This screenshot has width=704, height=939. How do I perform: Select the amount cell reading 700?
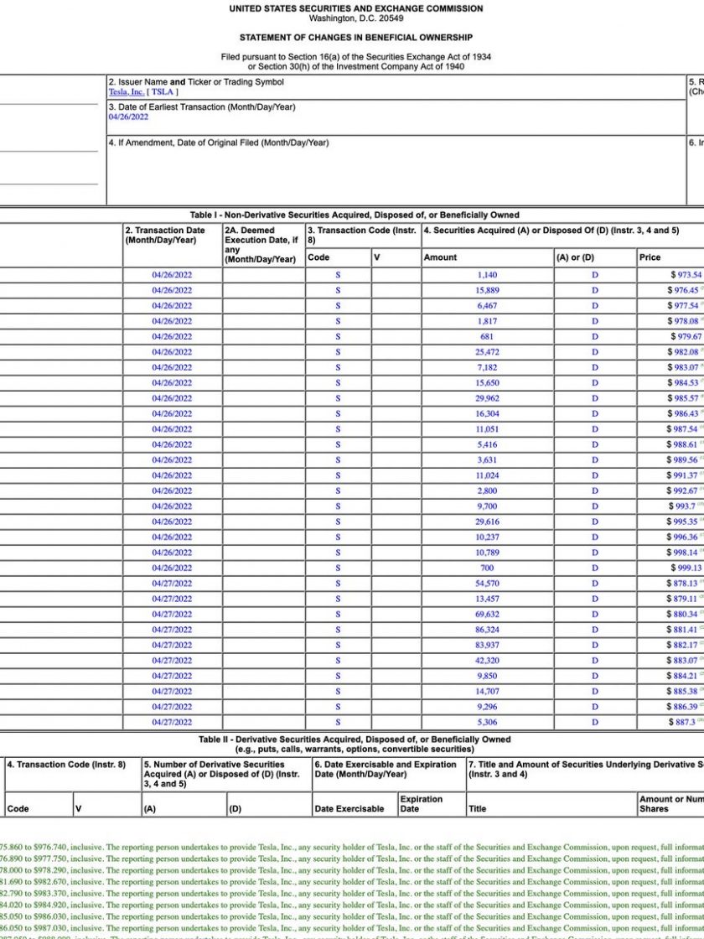(x=487, y=568)
